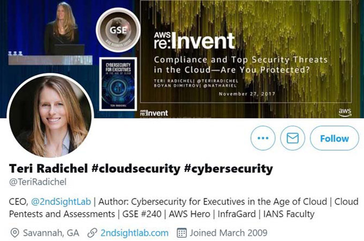Open the circular profile photo

(x=51, y=115)
